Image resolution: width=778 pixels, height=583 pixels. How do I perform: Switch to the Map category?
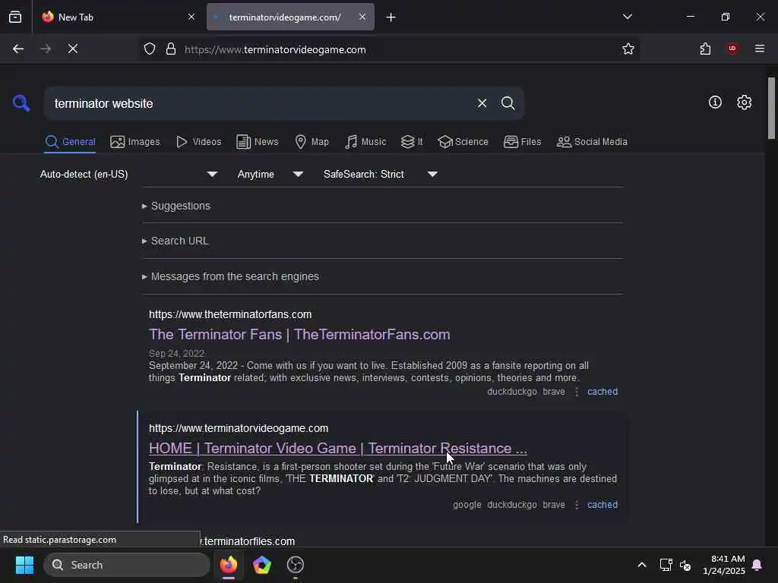[x=312, y=142]
